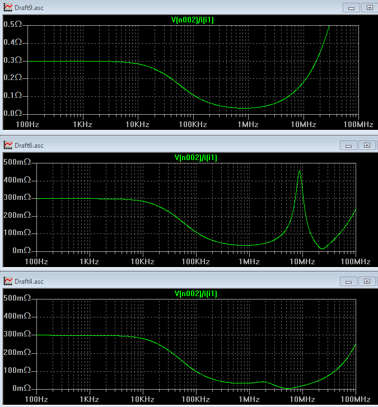The height and width of the screenshot is (407, 378).
Task: Click the 500mΩ axis label in Draft6
Action: 17,162
